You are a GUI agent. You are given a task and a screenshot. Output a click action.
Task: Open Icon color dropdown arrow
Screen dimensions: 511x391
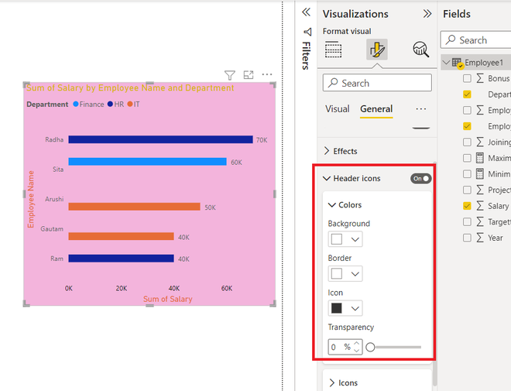pyautogui.click(x=355, y=309)
